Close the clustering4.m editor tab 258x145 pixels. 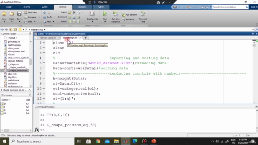tap(80, 38)
